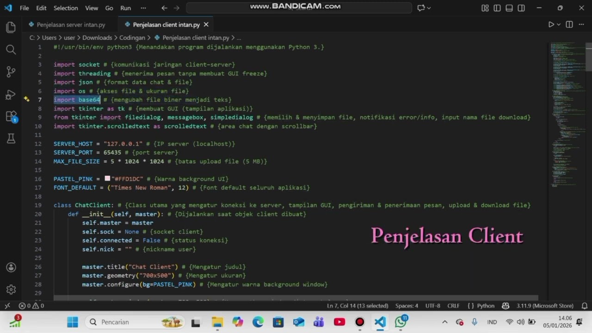Viewport: 592px width, 333px height.
Task: Show hidden system tray icons chevron
Action: [x=445, y=322]
